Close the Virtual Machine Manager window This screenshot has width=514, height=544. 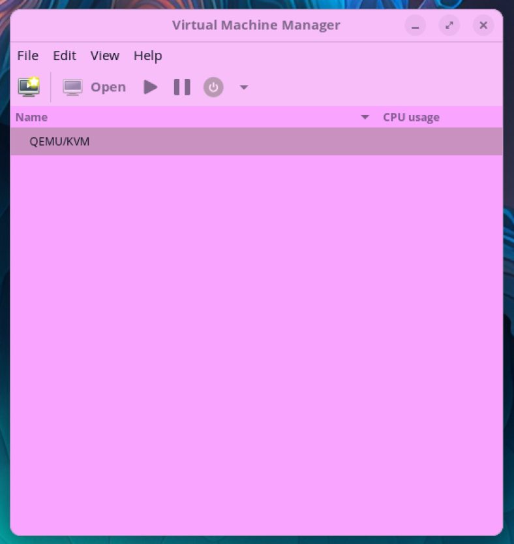483,25
